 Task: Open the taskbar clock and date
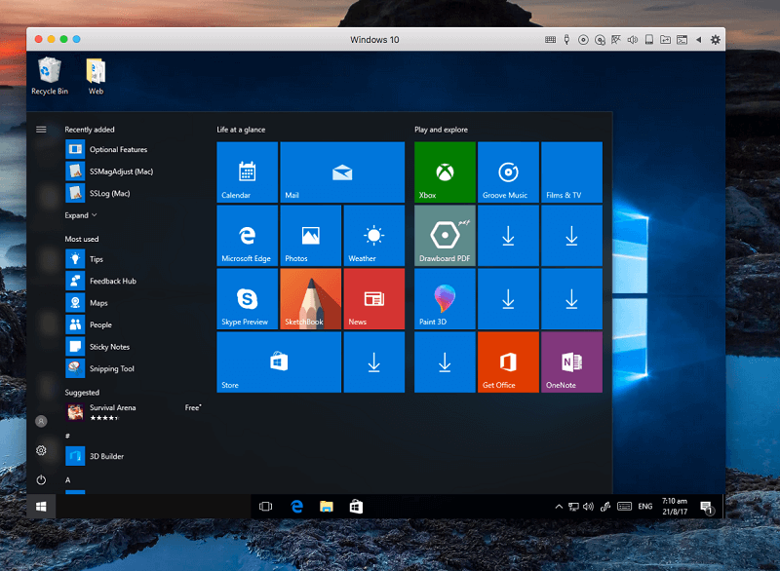pos(675,507)
